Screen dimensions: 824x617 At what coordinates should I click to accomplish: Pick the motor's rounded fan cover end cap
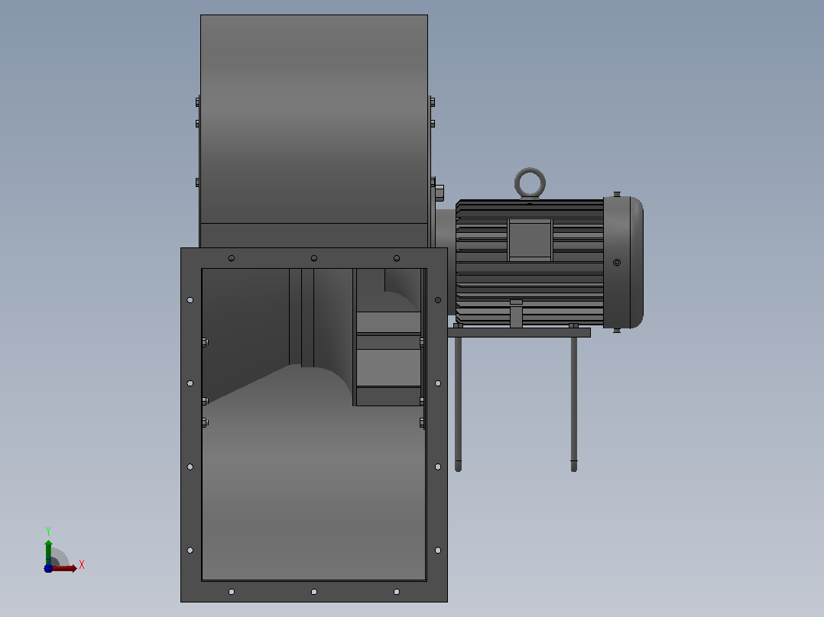[x=623, y=262]
